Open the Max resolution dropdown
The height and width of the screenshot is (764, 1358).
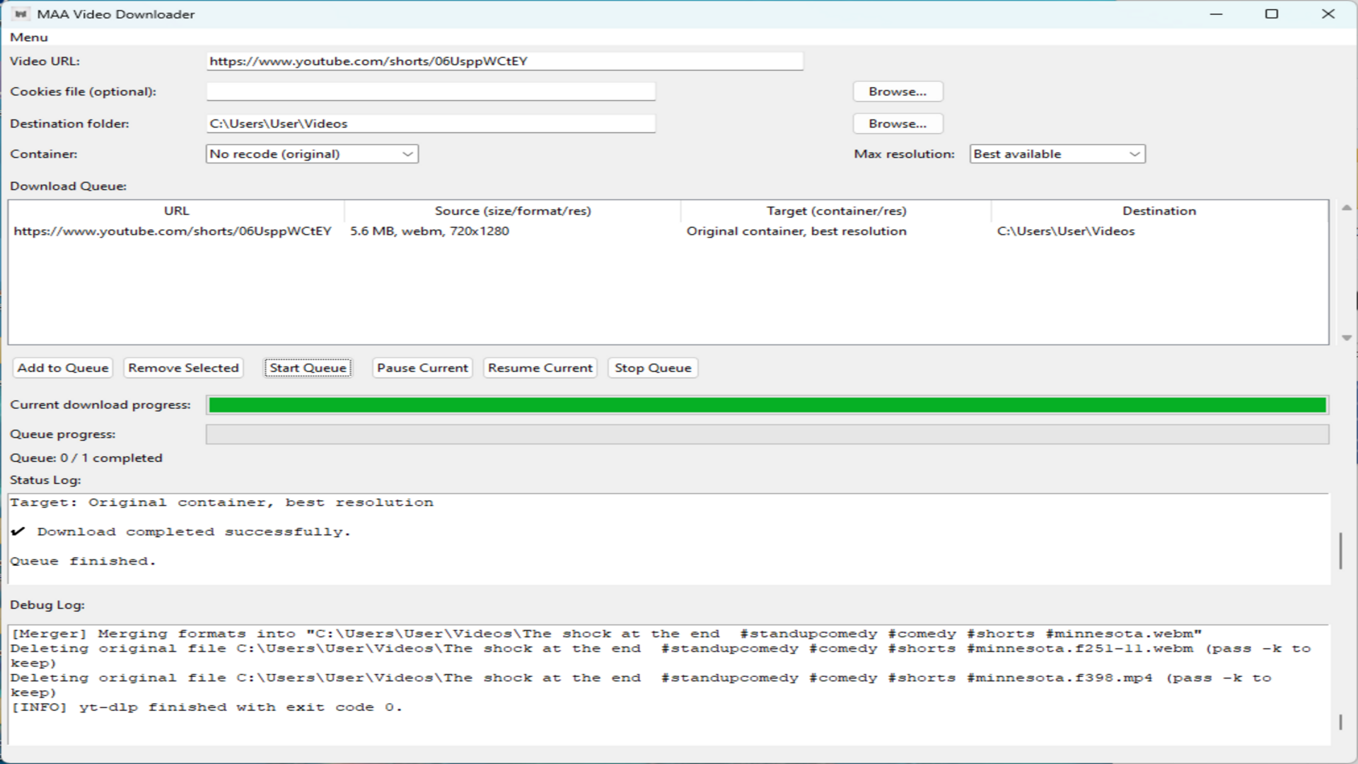pos(1057,154)
